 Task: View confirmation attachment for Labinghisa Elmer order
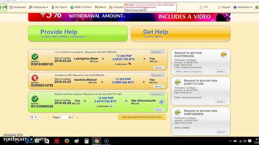130,64
